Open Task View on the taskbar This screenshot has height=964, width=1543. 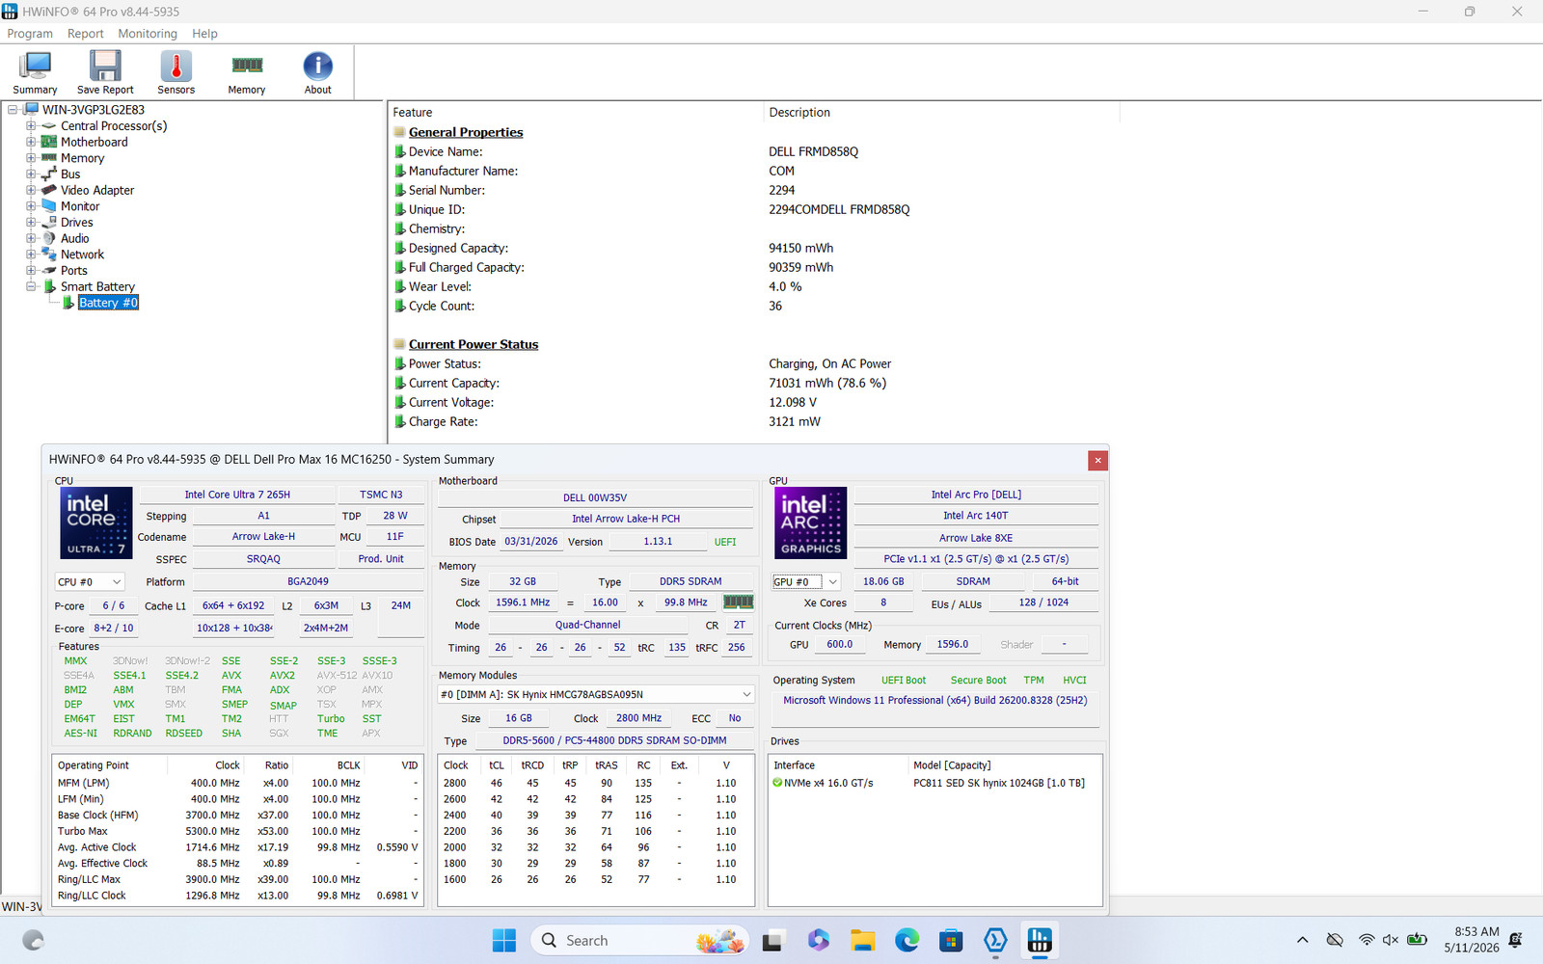(771, 940)
